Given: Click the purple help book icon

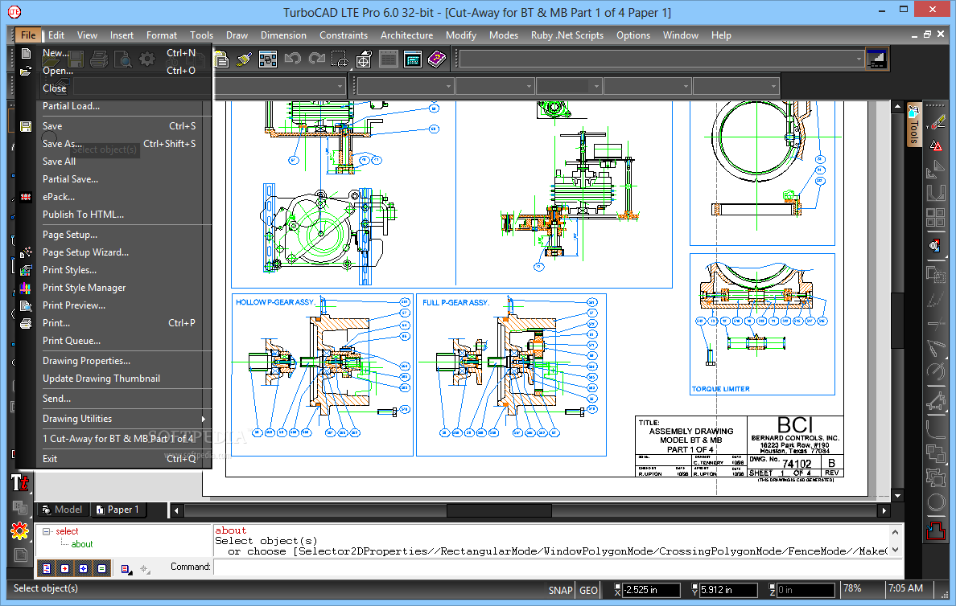Looking at the screenshot, I should 436,59.
